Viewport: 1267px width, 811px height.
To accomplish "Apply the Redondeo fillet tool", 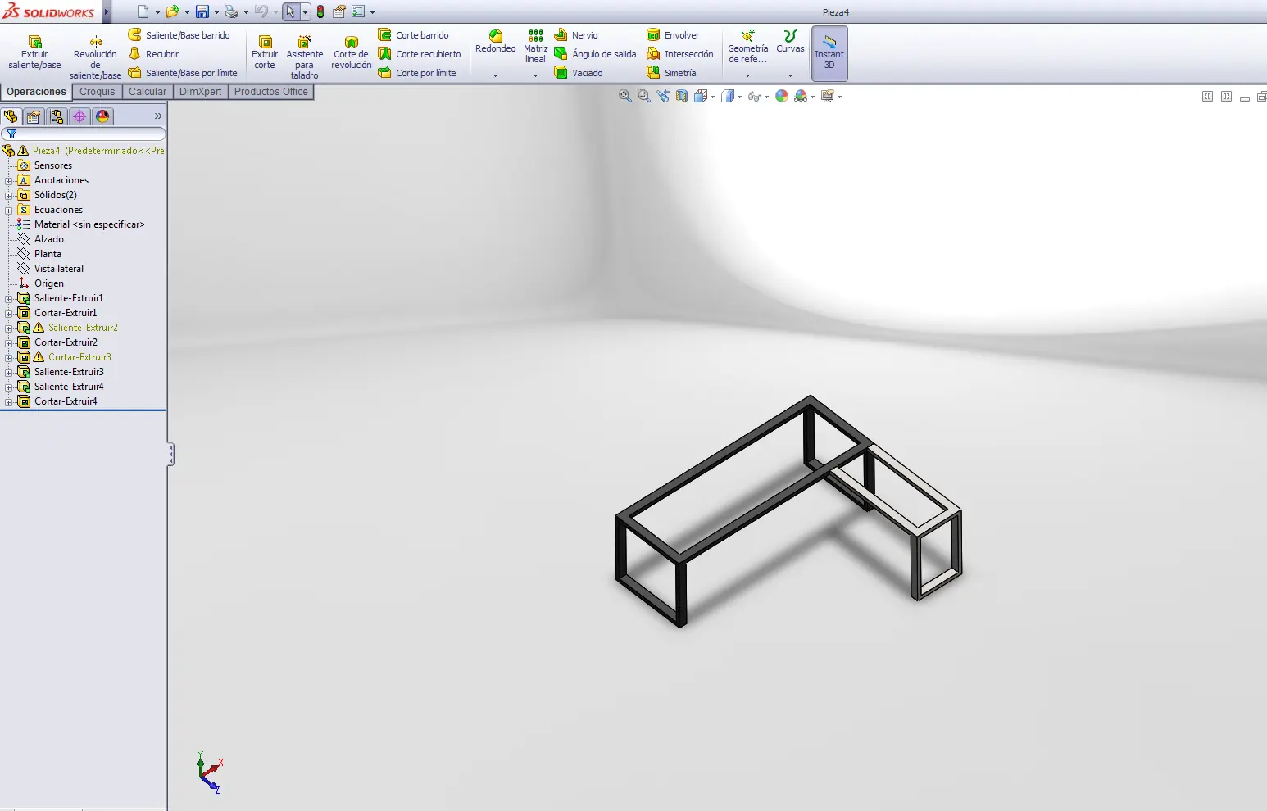I will [495, 42].
